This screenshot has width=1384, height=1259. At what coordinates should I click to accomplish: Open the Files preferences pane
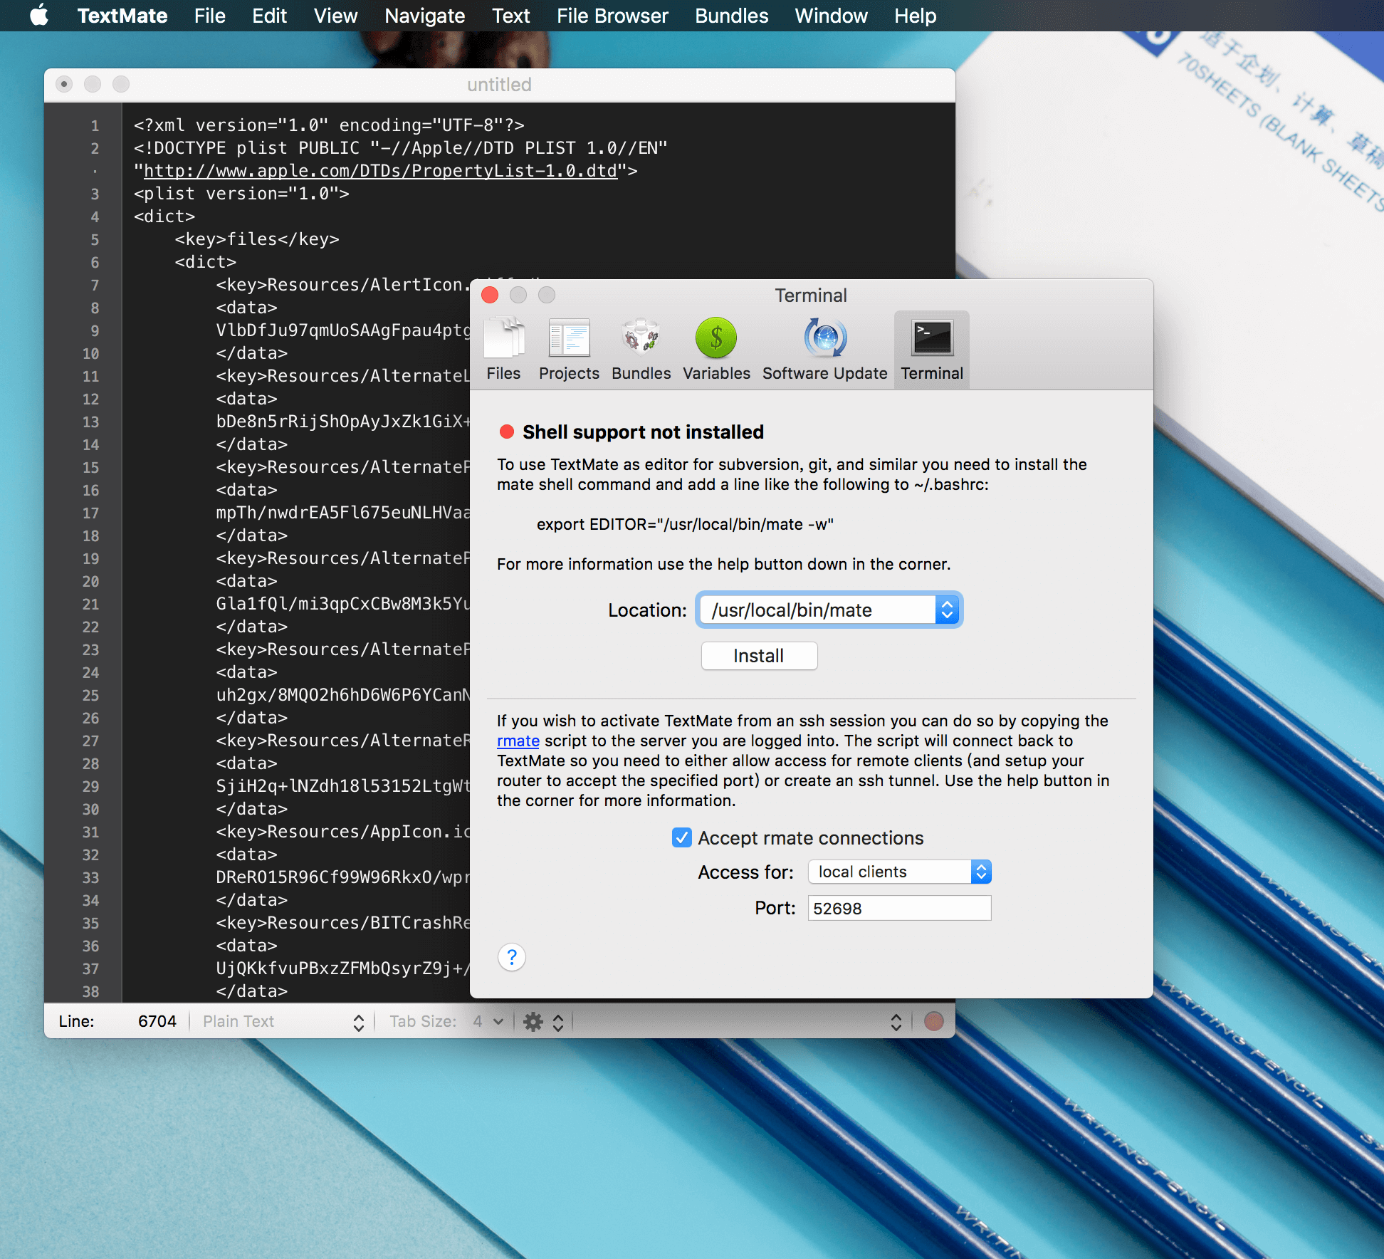[x=503, y=349]
